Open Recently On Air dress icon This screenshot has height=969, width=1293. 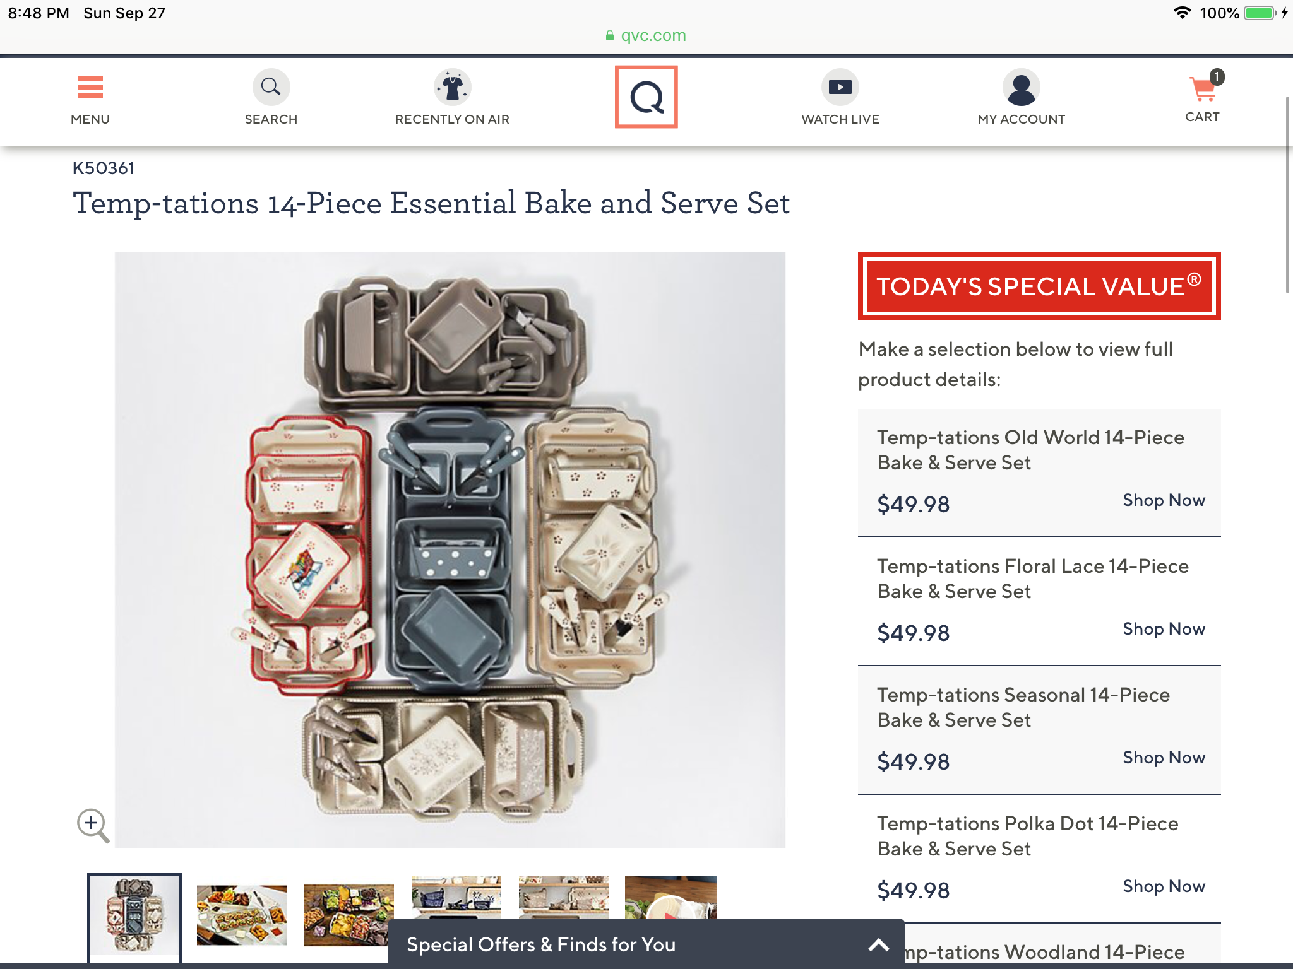(452, 88)
